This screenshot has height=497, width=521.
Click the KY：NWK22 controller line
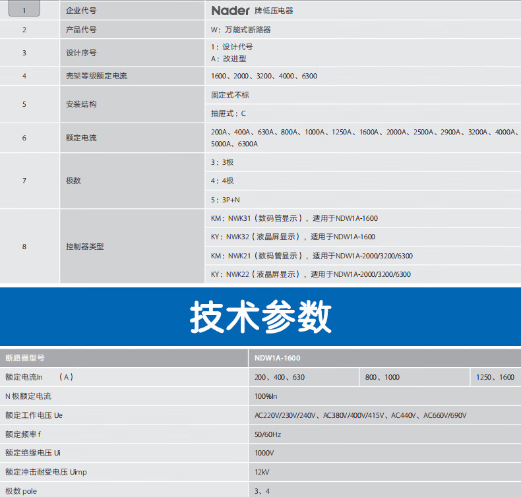click(310, 274)
